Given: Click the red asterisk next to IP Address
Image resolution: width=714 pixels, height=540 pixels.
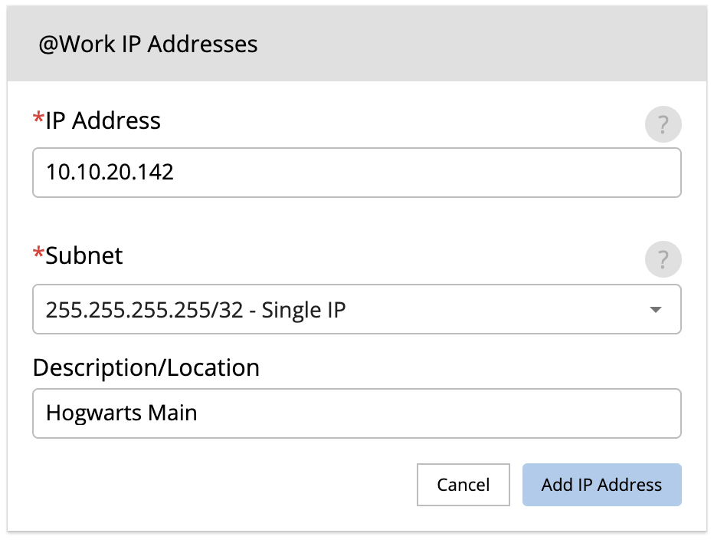Looking at the screenshot, I should [39, 118].
